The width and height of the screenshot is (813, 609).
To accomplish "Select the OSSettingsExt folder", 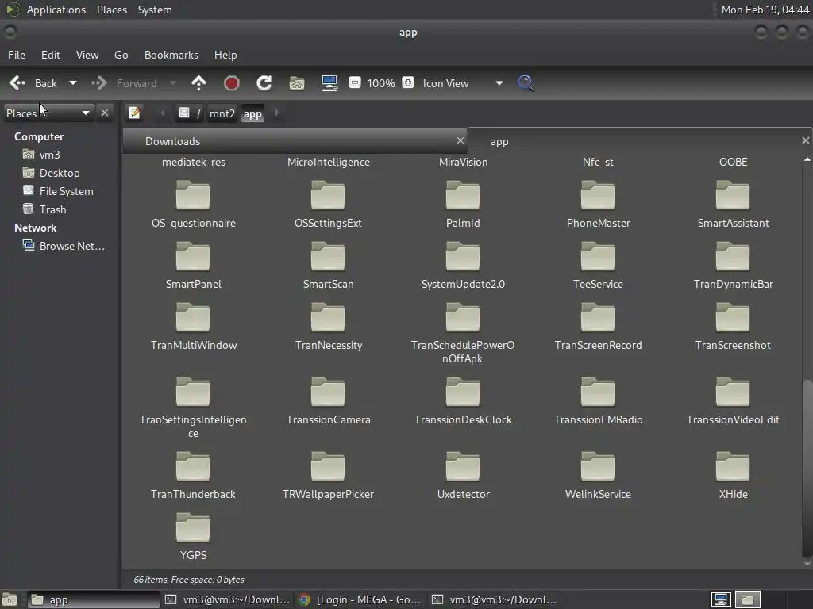I will (328, 204).
